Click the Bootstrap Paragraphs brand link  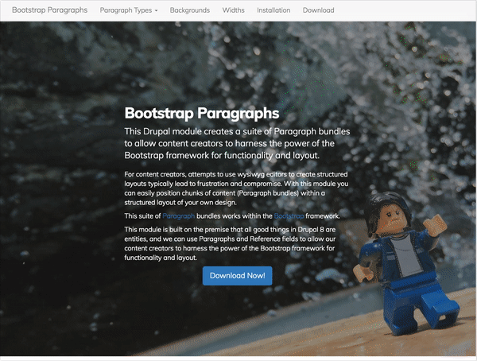49,10
